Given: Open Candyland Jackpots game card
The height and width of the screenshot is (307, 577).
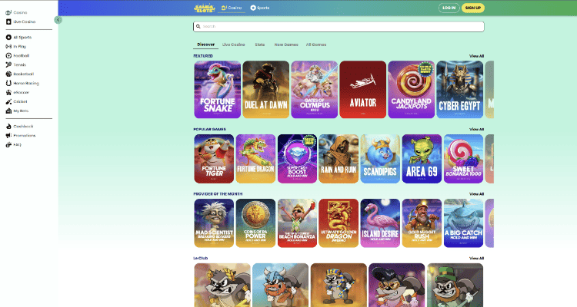Looking at the screenshot, I should point(412,90).
